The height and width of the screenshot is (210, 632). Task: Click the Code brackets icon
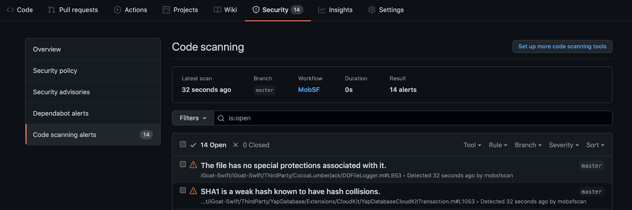(x=10, y=10)
